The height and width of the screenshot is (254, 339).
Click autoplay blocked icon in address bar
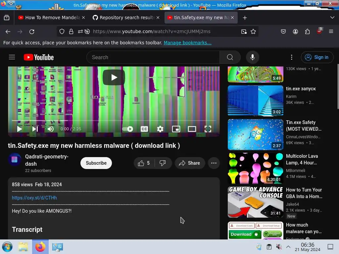coord(87,31)
